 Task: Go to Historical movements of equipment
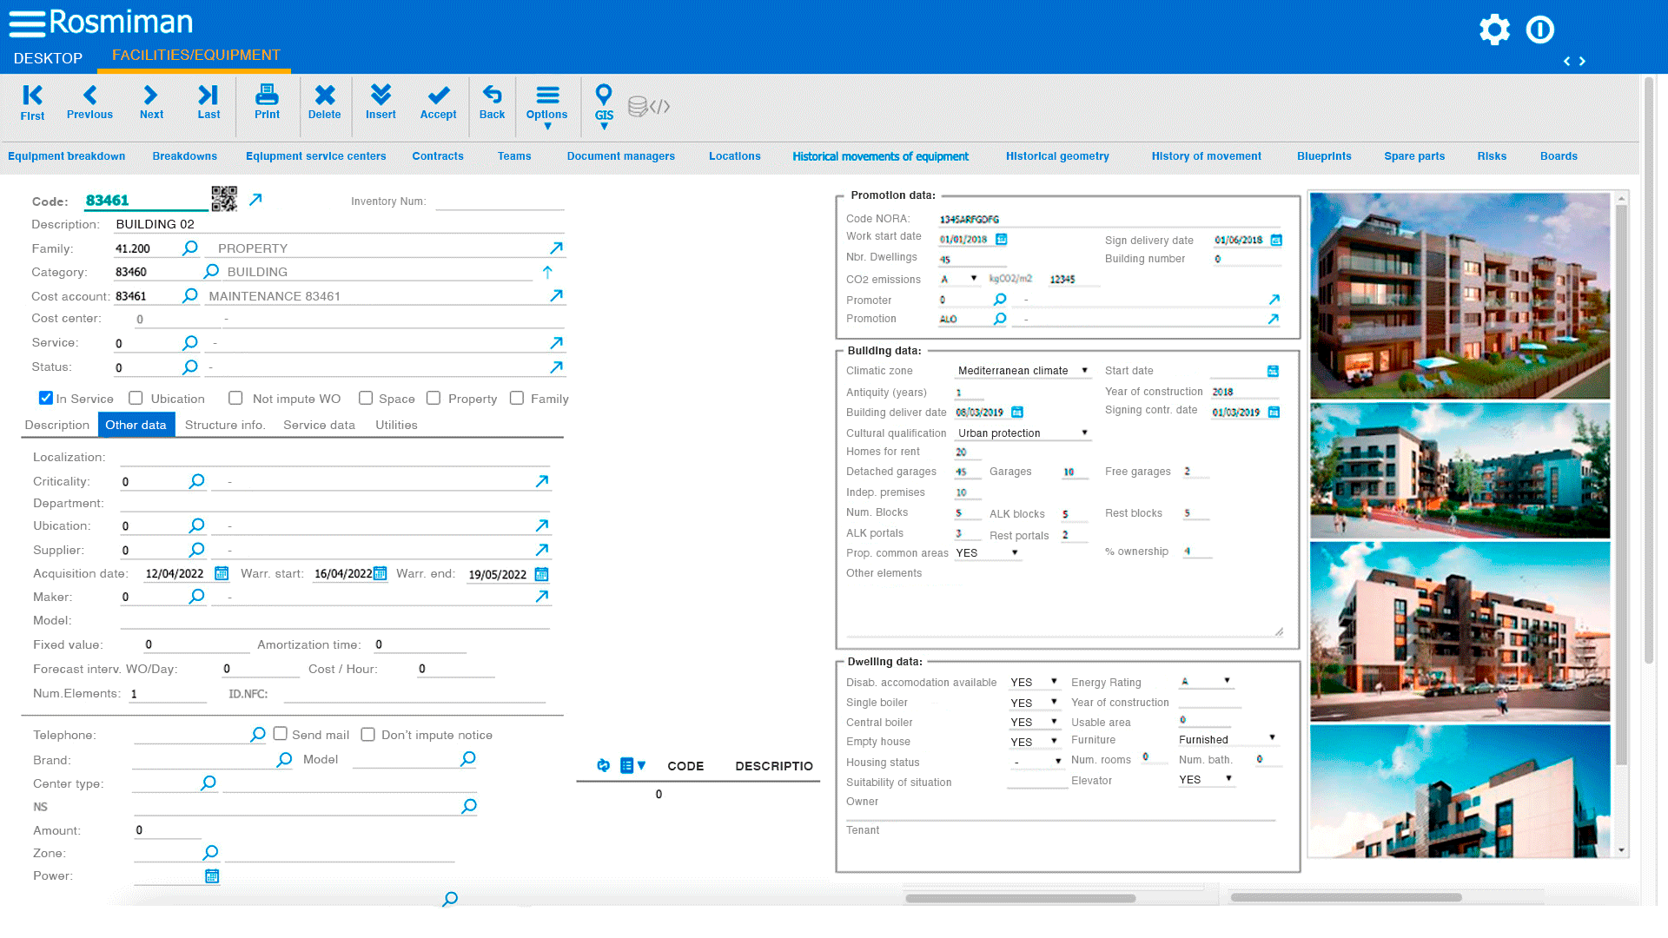[x=880, y=156]
